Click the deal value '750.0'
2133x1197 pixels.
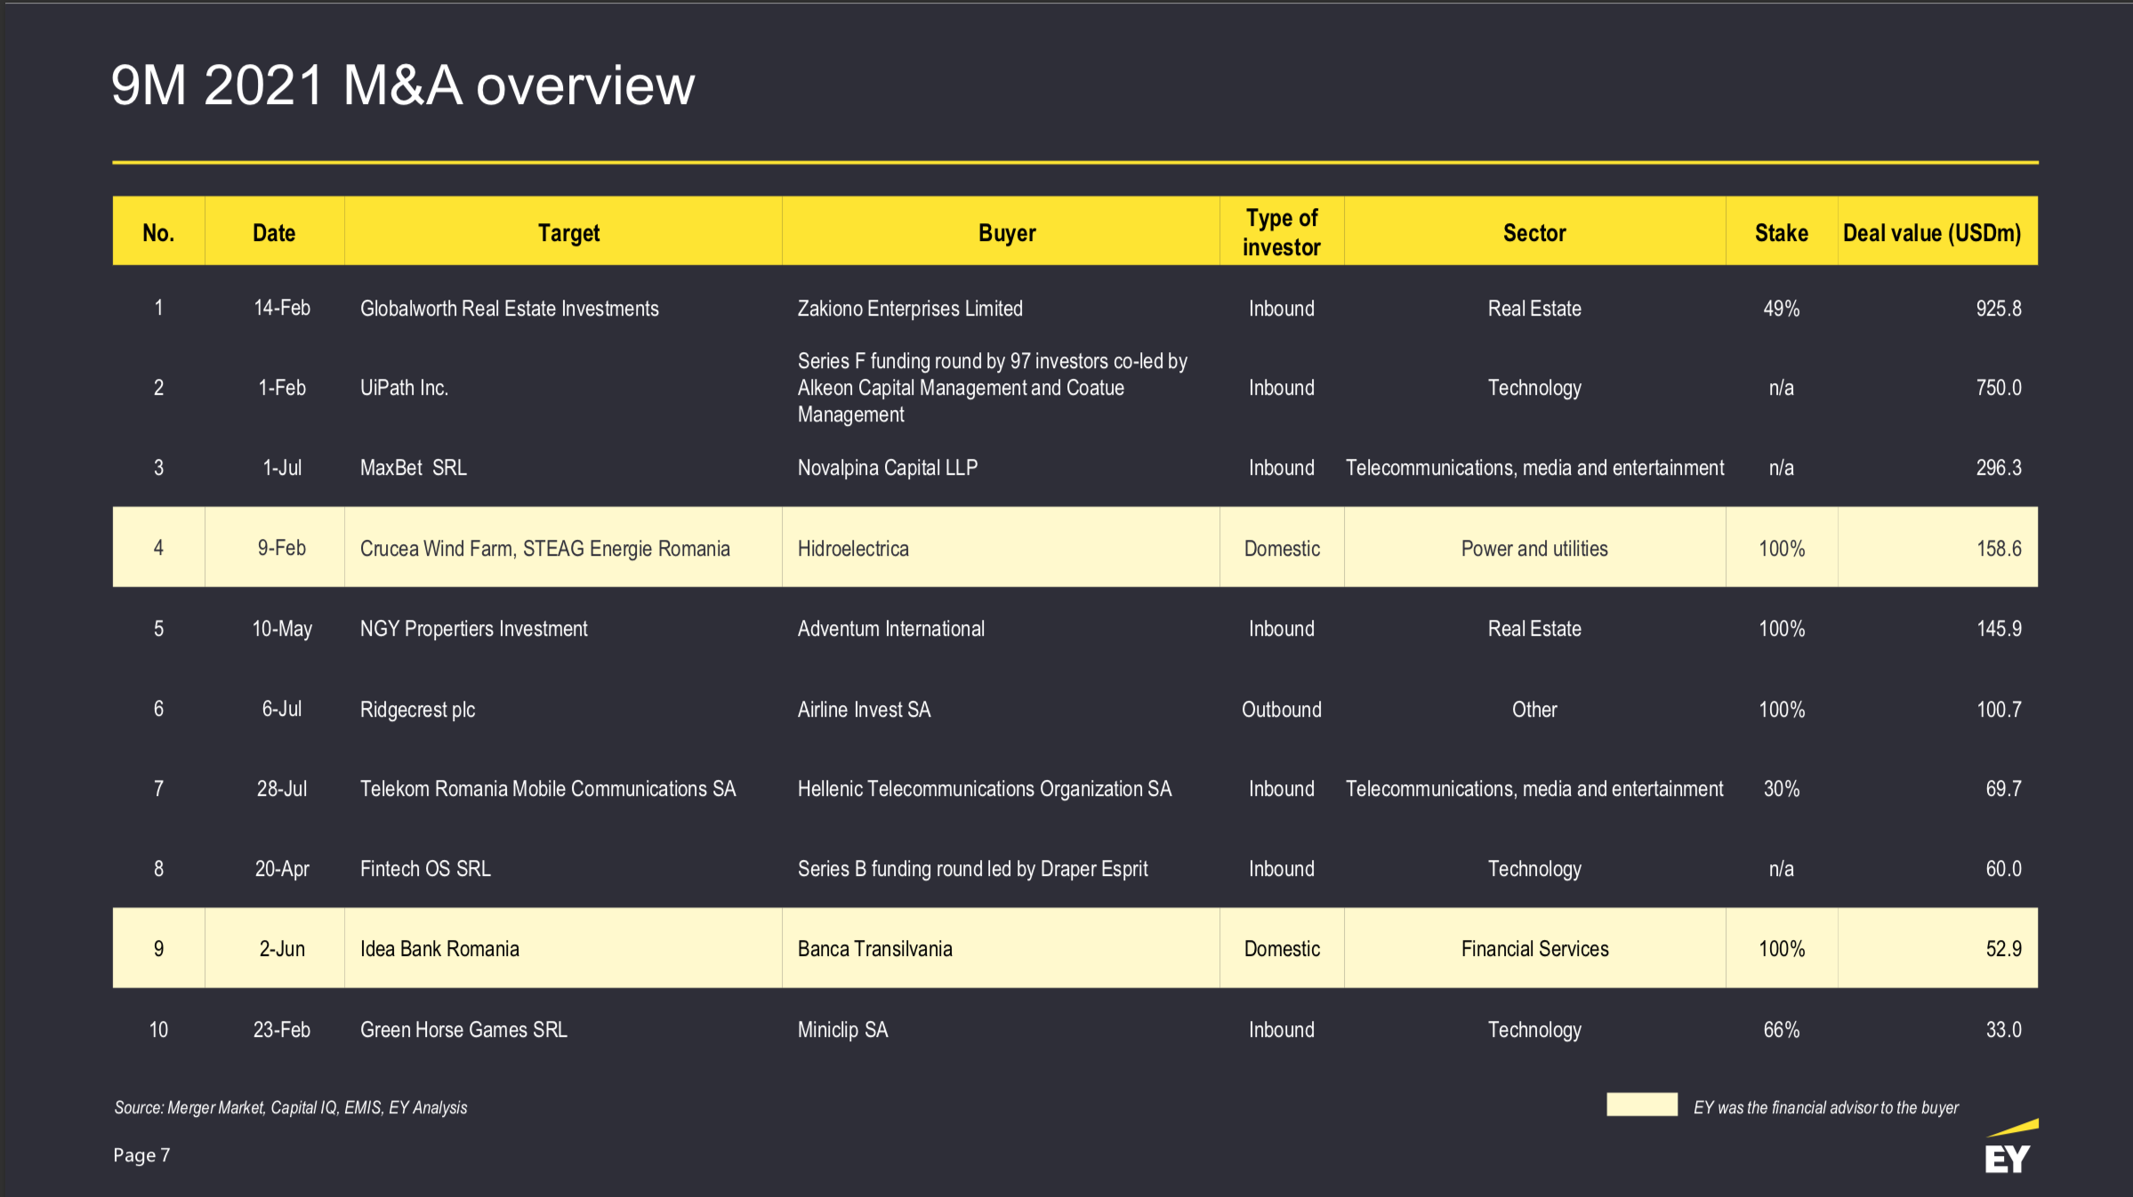pos(1999,388)
